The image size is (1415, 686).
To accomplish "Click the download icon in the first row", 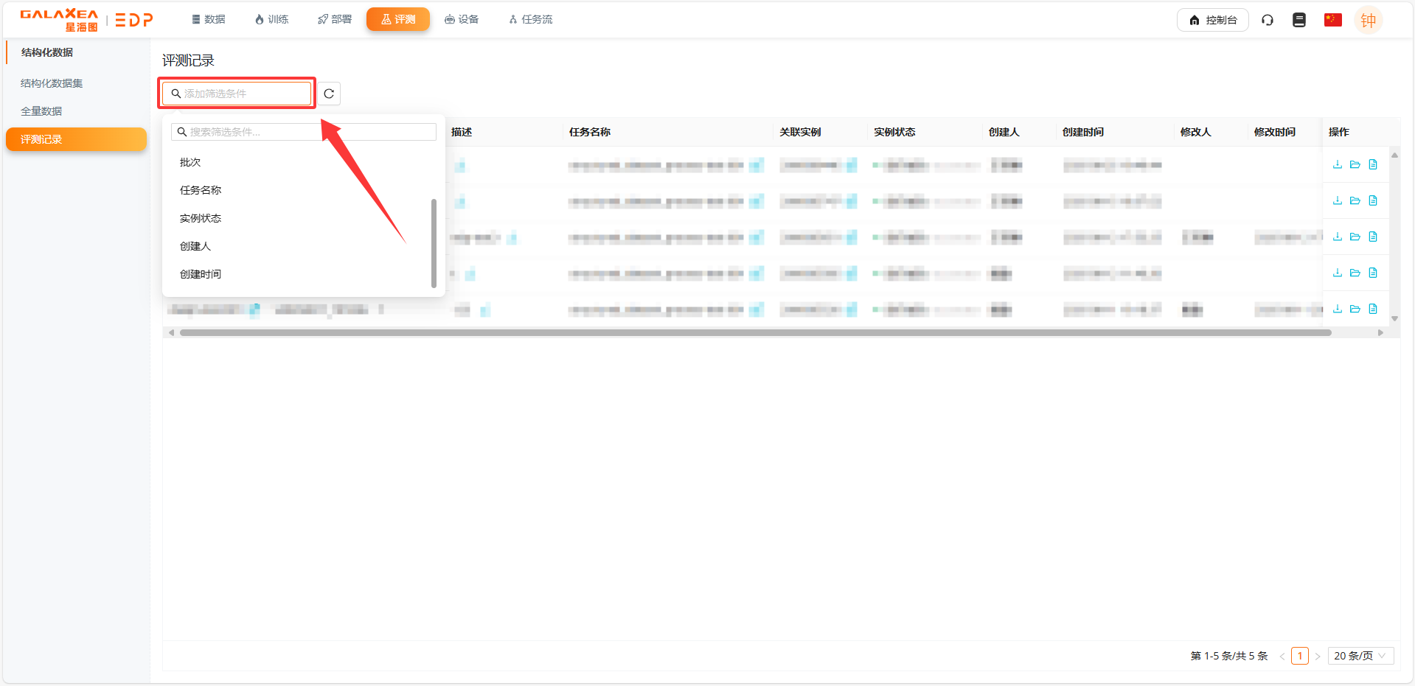I will tap(1337, 164).
